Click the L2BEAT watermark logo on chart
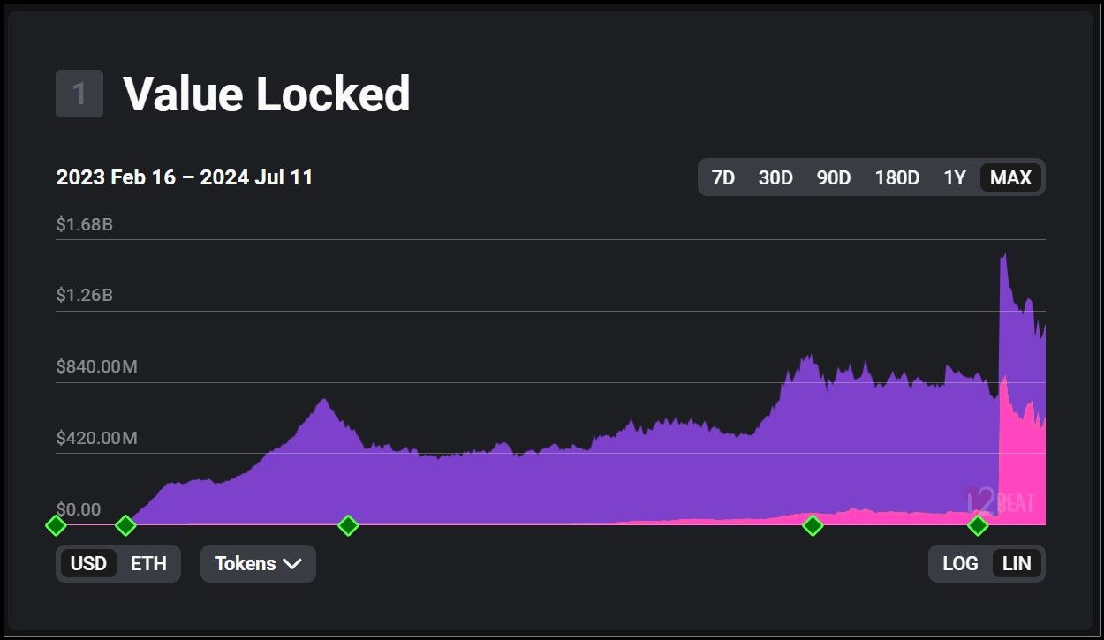This screenshot has width=1104, height=640. 1000,502
